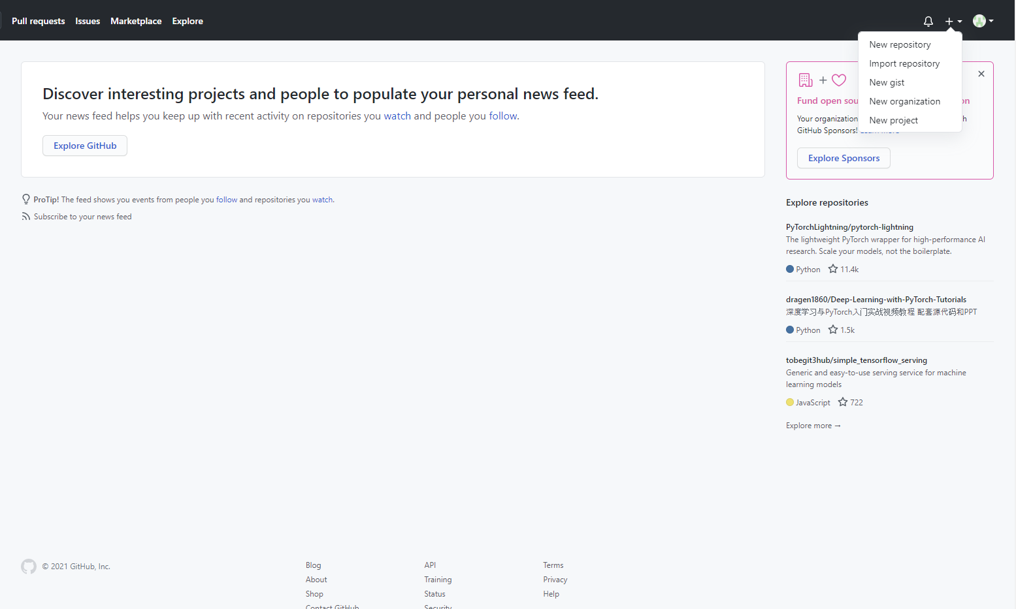Click Python label under pytorch-lightning
This screenshot has width=1016, height=609.
808,270
